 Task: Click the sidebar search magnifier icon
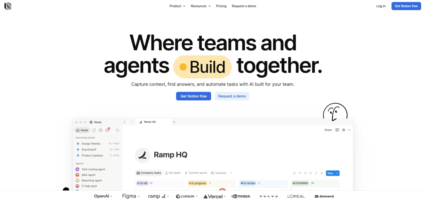(x=117, y=130)
